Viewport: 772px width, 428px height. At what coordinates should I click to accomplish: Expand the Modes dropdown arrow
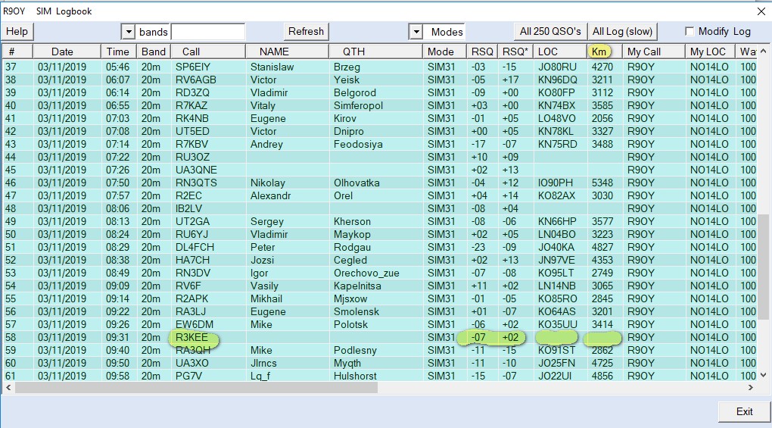416,32
